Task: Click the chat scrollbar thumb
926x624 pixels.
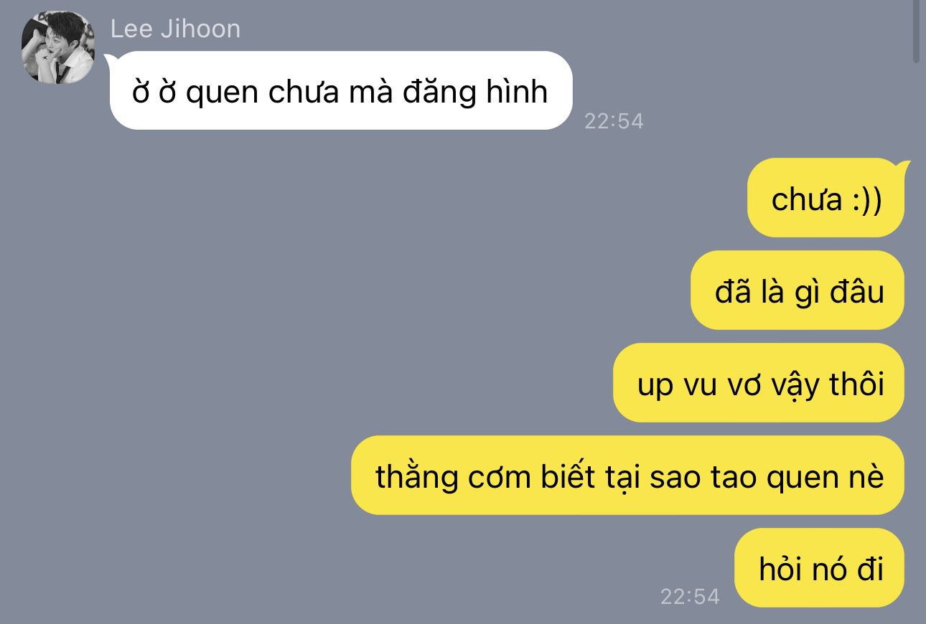Action: pyautogui.click(x=916, y=32)
